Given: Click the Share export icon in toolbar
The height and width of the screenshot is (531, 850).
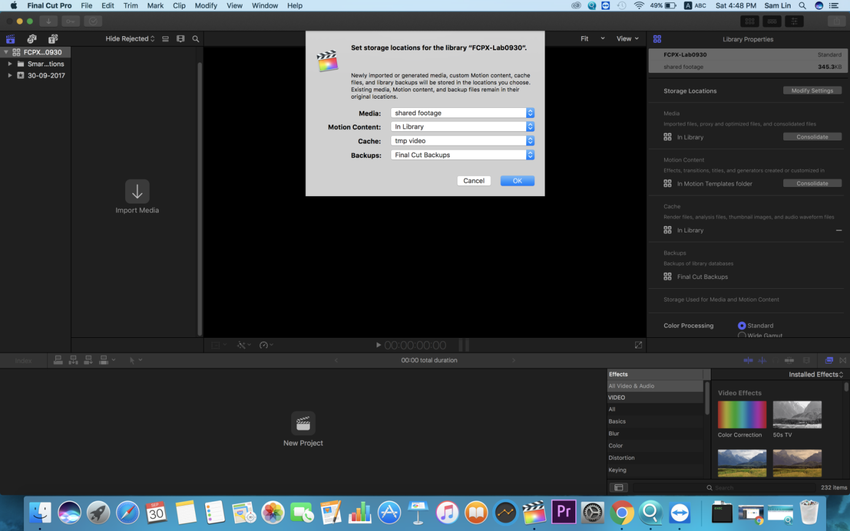Looking at the screenshot, I should pos(836,21).
